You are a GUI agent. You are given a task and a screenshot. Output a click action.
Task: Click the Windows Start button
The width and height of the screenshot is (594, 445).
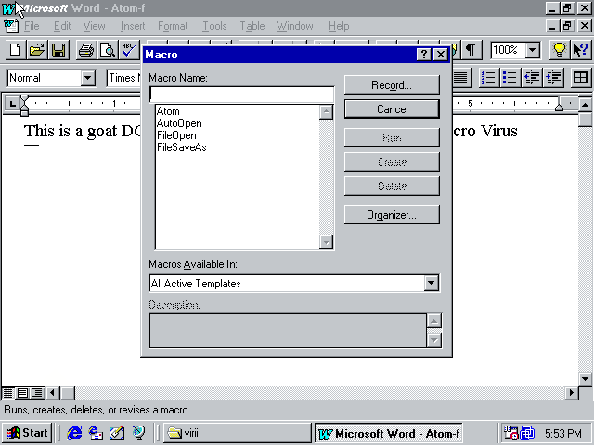click(x=27, y=433)
